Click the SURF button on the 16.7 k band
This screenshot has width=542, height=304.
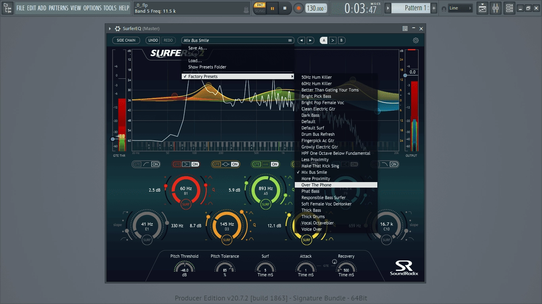(386, 240)
